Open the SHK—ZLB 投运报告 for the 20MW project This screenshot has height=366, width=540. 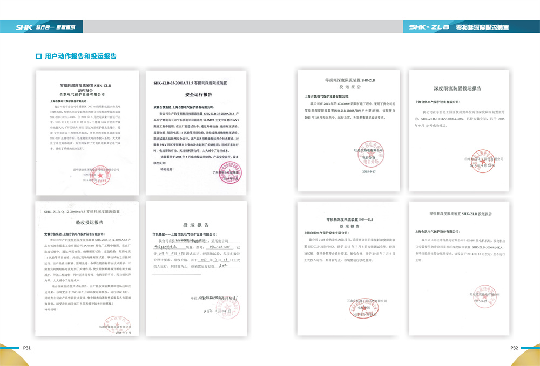click(348, 268)
